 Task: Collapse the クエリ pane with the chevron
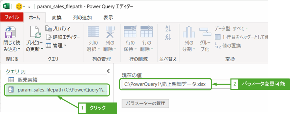coord(108,71)
